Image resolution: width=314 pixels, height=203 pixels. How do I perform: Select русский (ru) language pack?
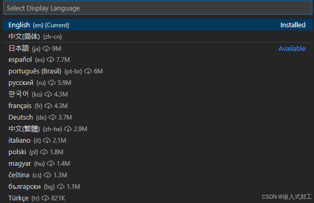tap(158, 83)
